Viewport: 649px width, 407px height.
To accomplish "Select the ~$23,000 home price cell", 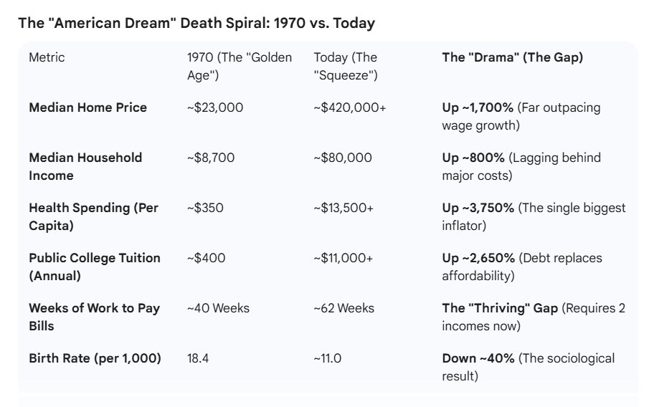I will (x=215, y=107).
